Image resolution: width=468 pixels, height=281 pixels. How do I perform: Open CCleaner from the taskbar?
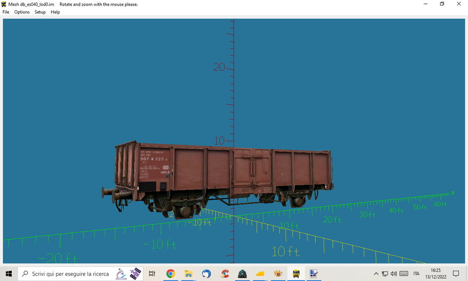tap(225, 274)
